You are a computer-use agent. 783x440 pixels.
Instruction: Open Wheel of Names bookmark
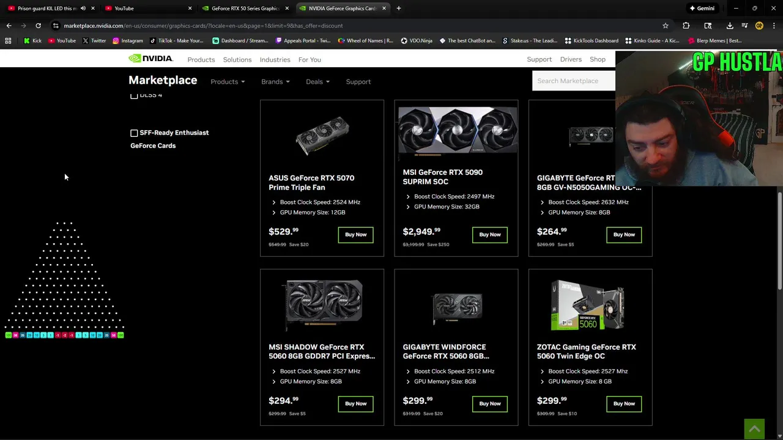(x=365, y=41)
